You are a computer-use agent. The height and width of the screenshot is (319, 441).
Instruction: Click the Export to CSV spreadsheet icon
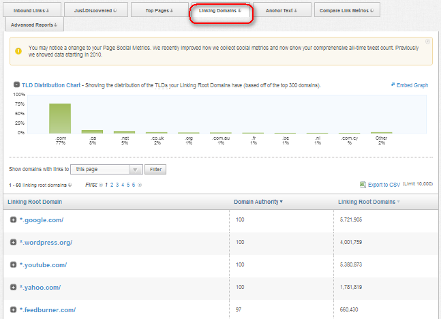click(x=363, y=185)
